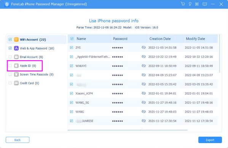This screenshot has height=148, width=228.
Task: Reveal the password for ZYS
Action: (x=143, y=47)
